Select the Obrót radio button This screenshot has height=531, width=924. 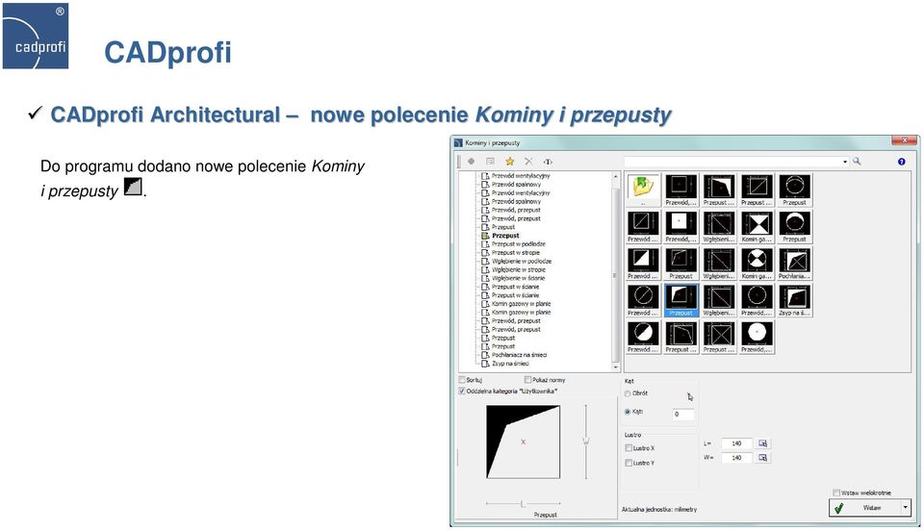tap(628, 393)
